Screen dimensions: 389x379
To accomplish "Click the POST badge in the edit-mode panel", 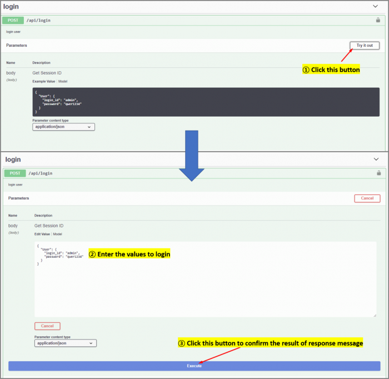I will pyautogui.click(x=15, y=173).
